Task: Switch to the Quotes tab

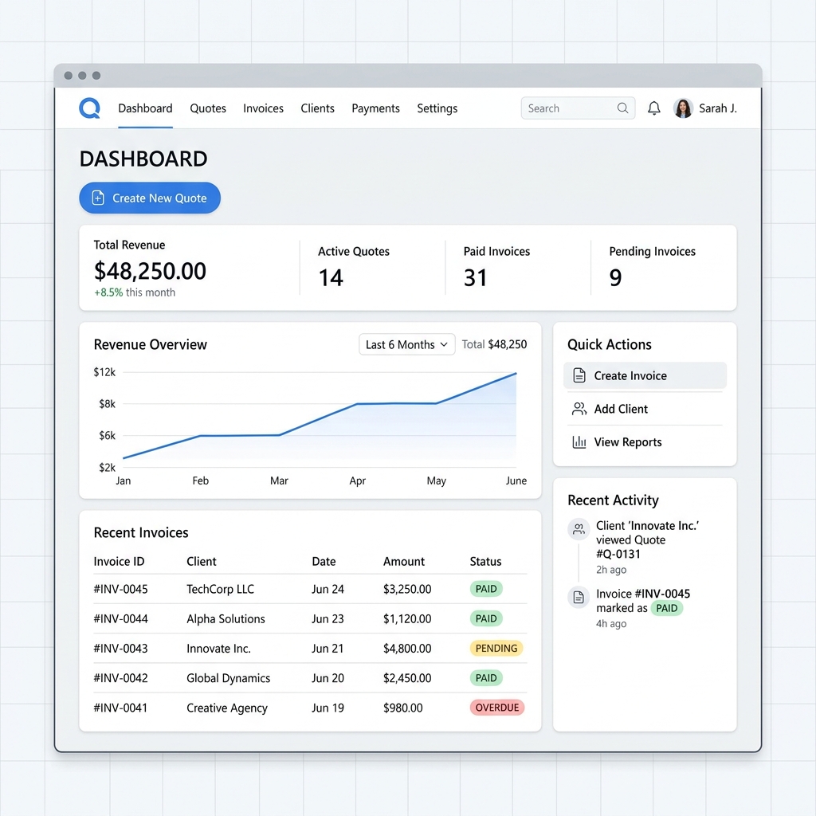Action: click(208, 108)
